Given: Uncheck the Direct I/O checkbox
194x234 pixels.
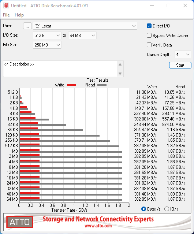Looking at the screenshot, I should [x=149, y=26].
